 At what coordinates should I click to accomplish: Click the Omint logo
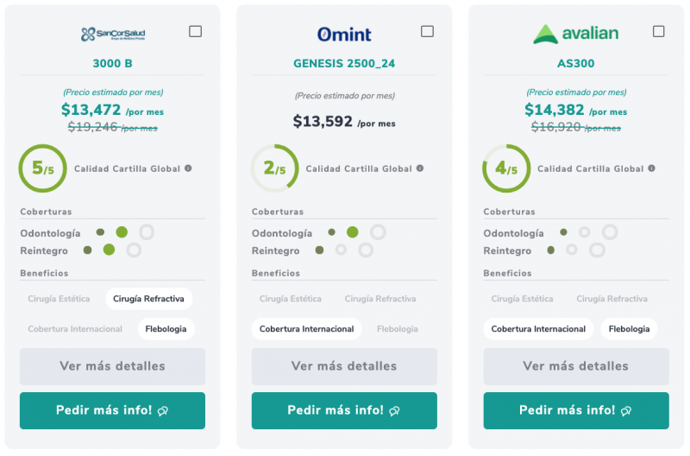[x=344, y=35]
